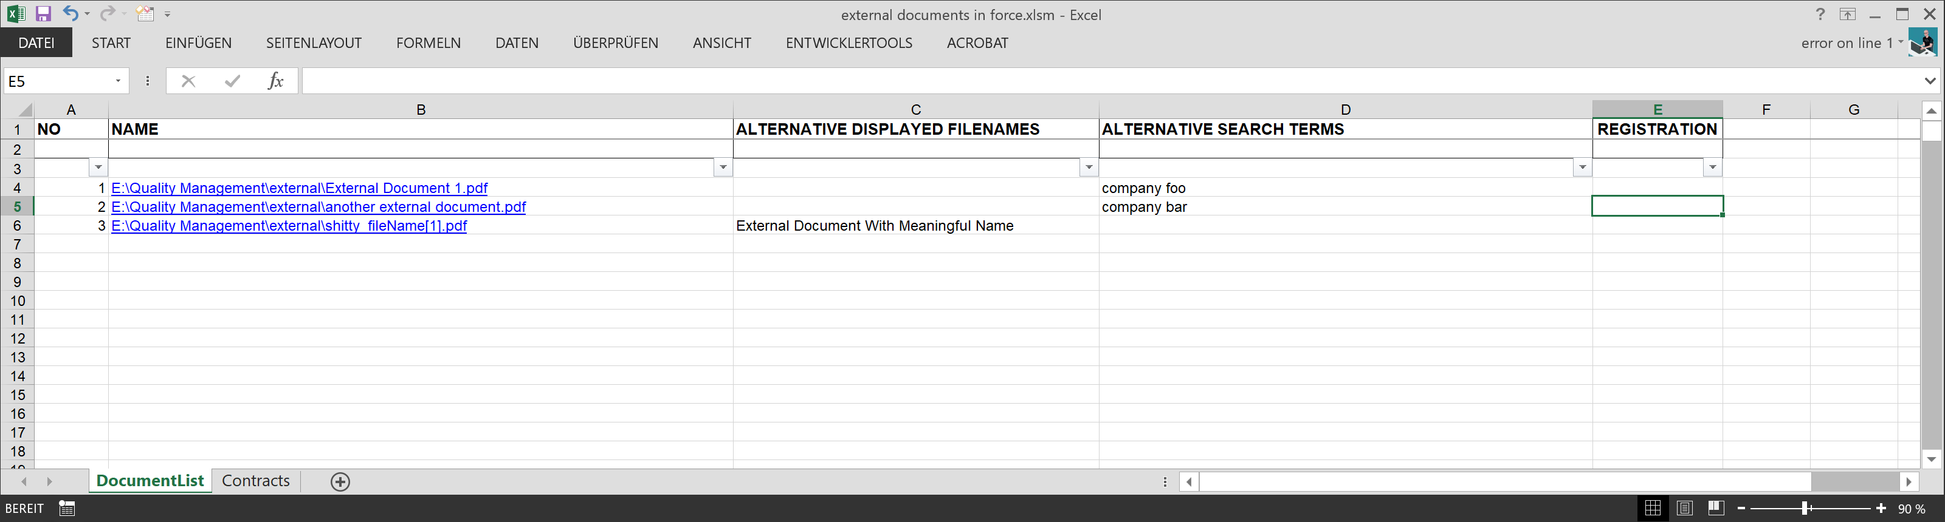The image size is (1945, 522).
Task: Switch to the START ribbon tab
Action: point(111,43)
